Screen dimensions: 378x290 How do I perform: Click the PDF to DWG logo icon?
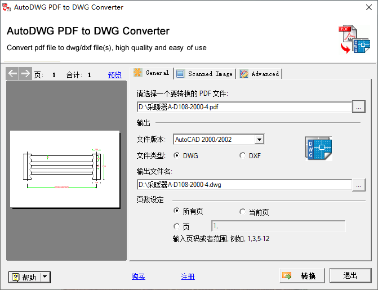(x=354, y=39)
